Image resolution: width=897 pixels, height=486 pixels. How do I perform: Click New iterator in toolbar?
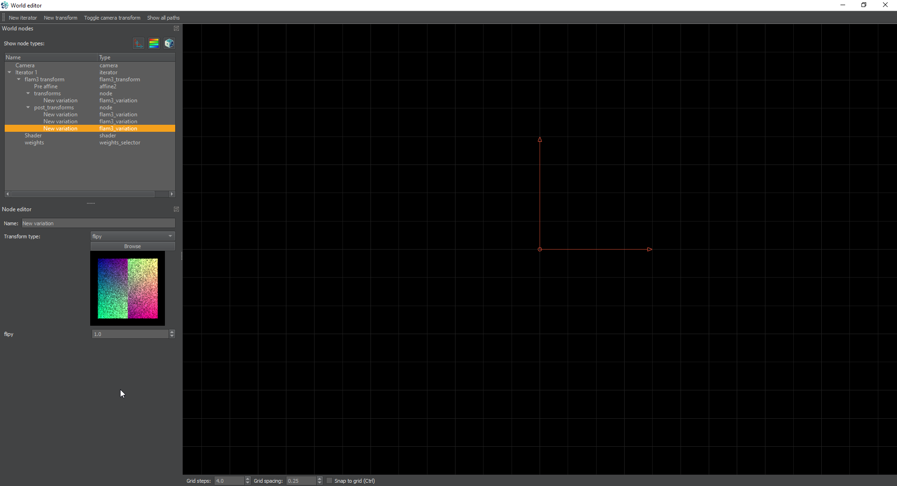click(x=23, y=18)
